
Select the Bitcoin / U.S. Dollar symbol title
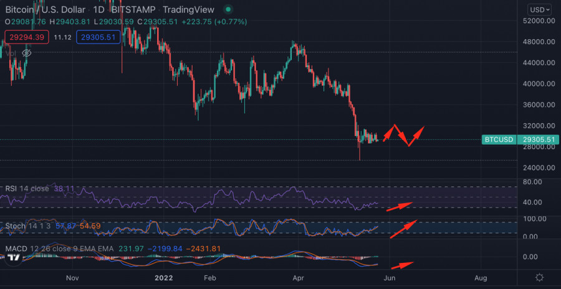(46, 10)
